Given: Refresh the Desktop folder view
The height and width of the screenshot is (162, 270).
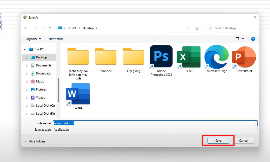Looking at the screenshot, I should click(x=197, y=28).
